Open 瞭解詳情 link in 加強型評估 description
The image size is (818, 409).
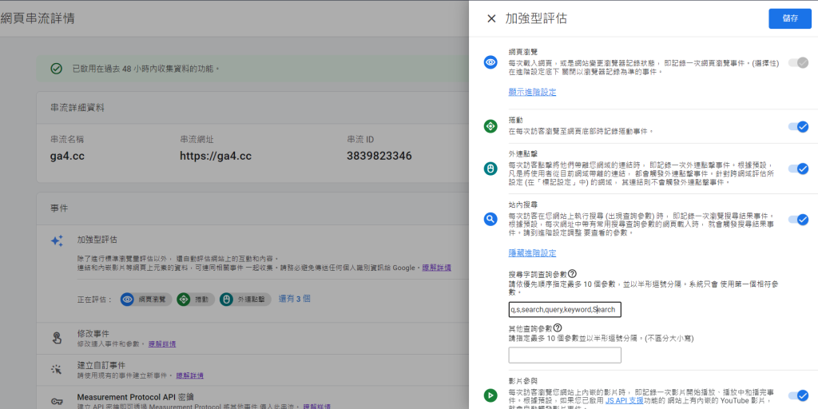(437, 268)
